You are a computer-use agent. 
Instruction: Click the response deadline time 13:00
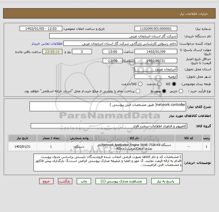point(113,52)
